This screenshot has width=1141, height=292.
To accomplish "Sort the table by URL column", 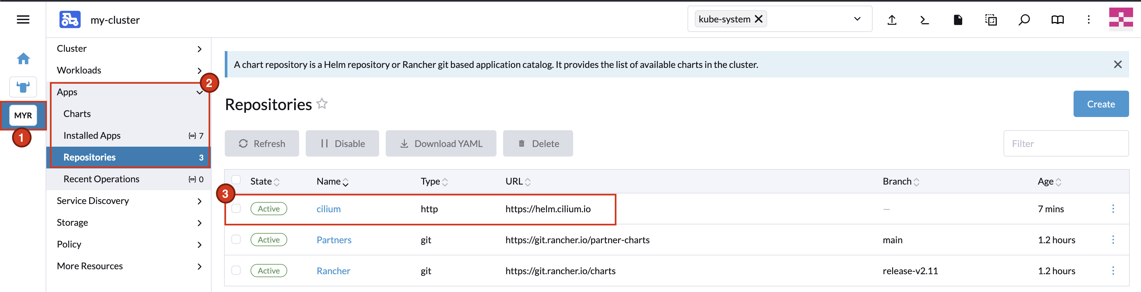I will (518, 182).
